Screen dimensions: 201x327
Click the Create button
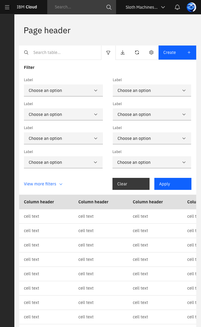(x=177, y=53)
